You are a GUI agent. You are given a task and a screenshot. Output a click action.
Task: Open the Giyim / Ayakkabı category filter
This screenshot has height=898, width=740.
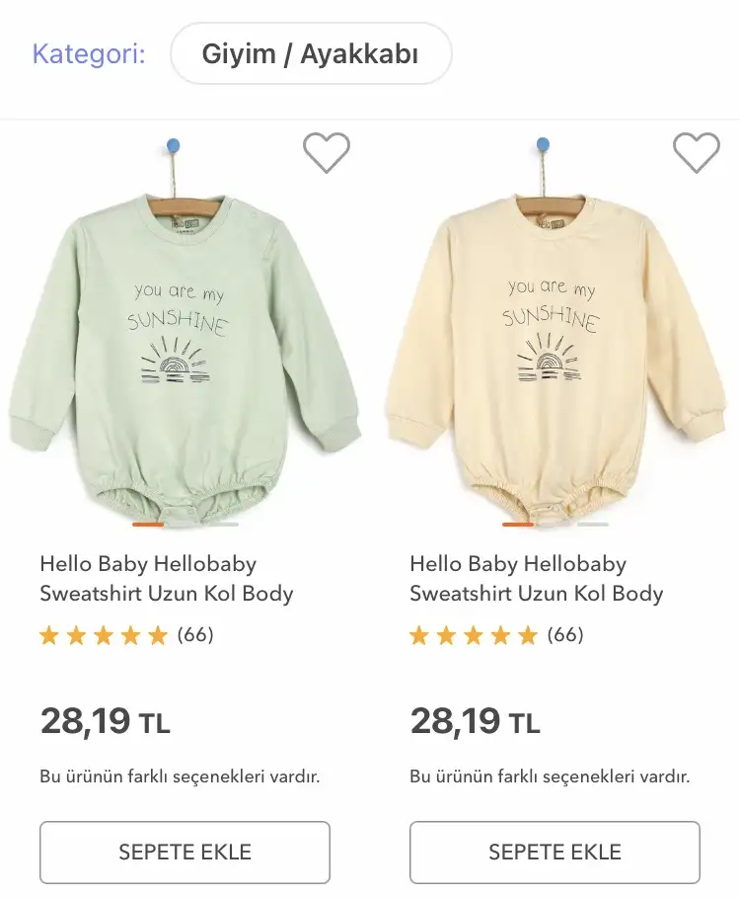point(311,53)
